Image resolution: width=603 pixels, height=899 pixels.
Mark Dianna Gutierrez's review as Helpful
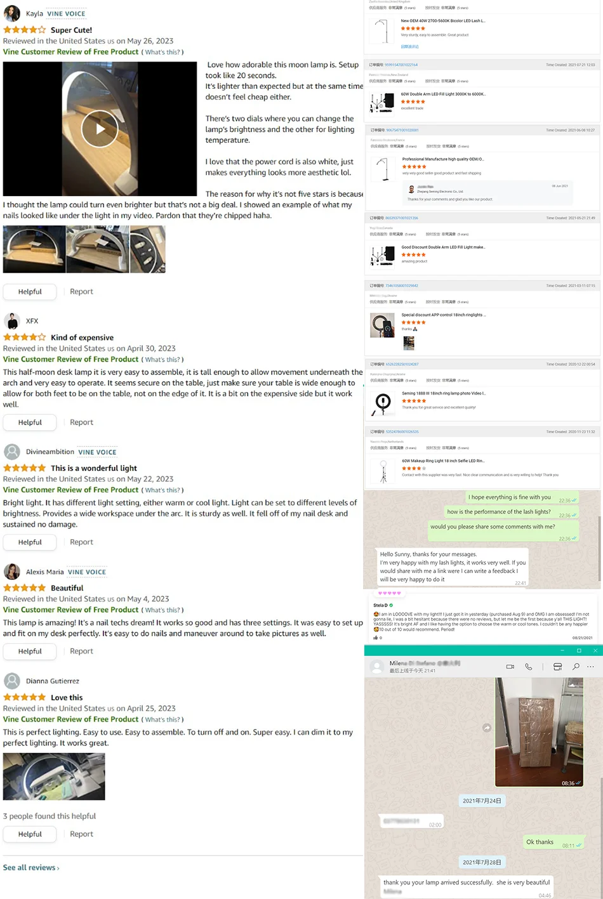(x=30, y=834)
